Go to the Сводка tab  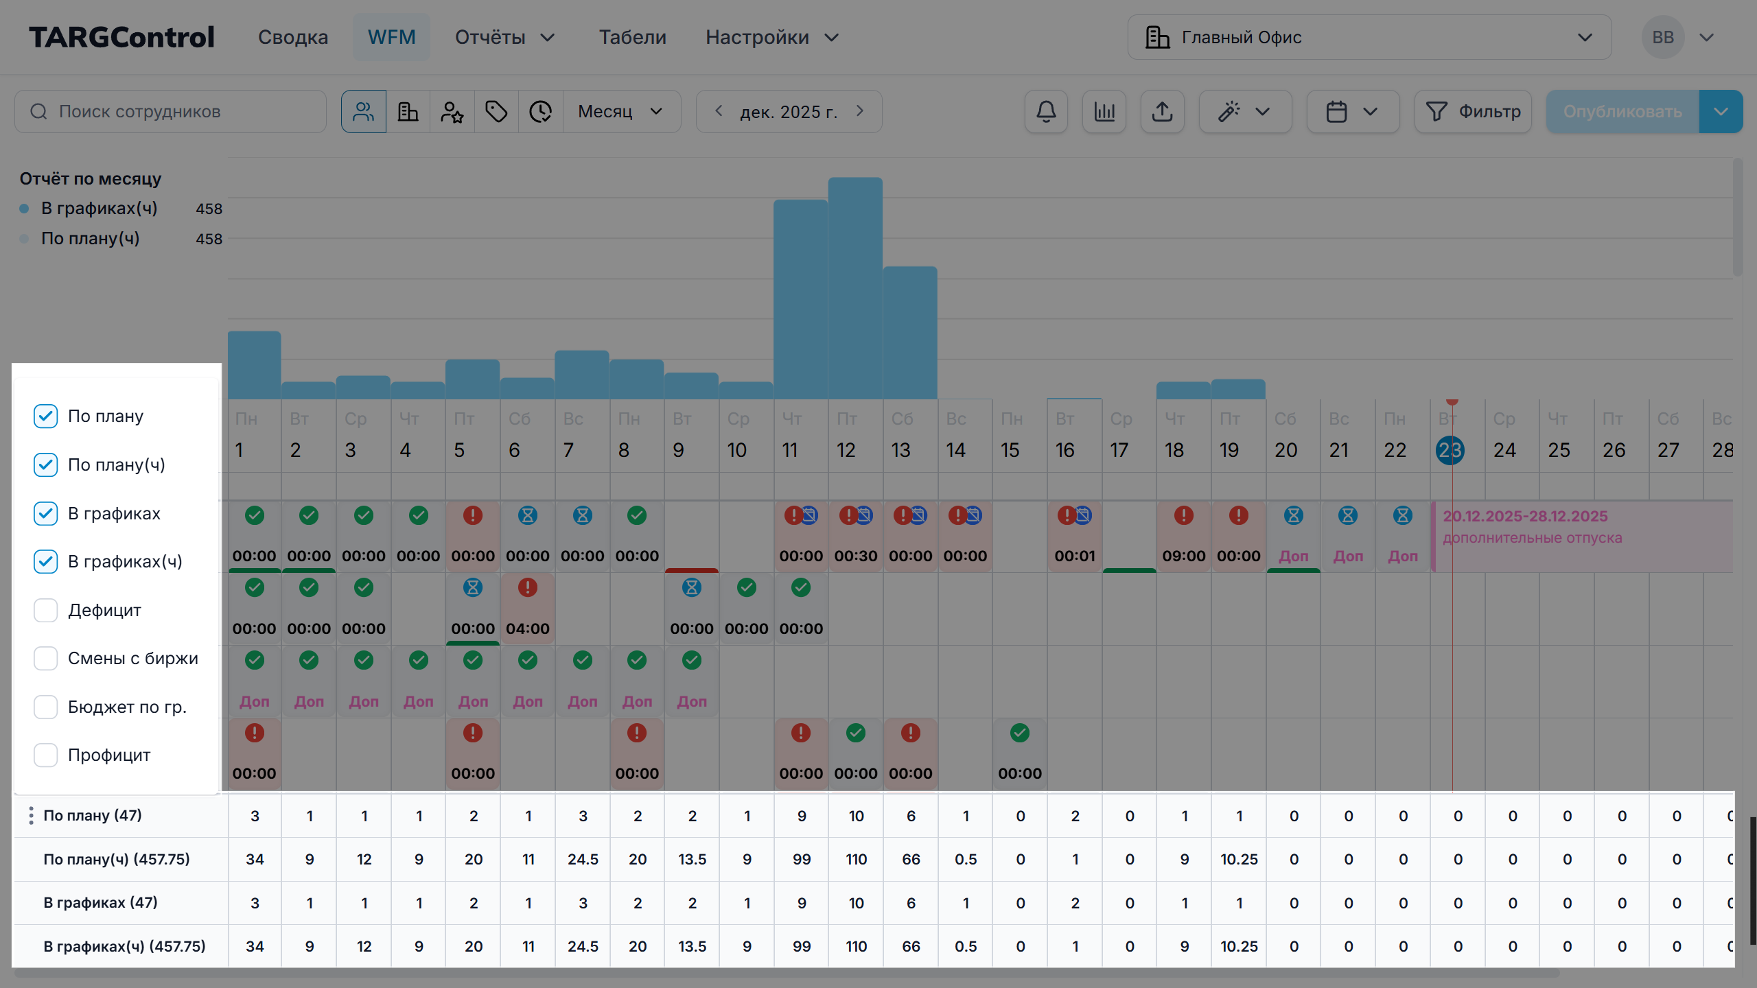[293, 37]
